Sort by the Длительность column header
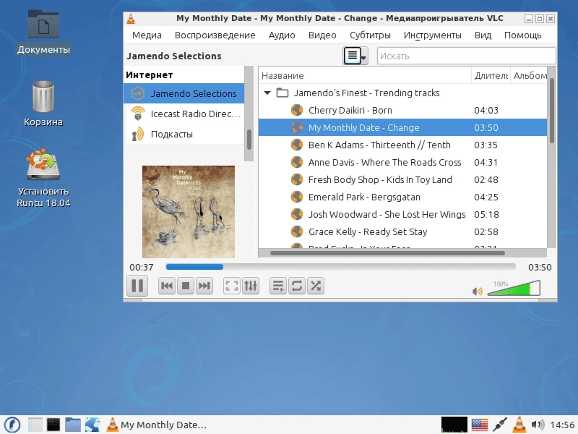Viewport: 578px width, 434px height. tap(491, 75)
